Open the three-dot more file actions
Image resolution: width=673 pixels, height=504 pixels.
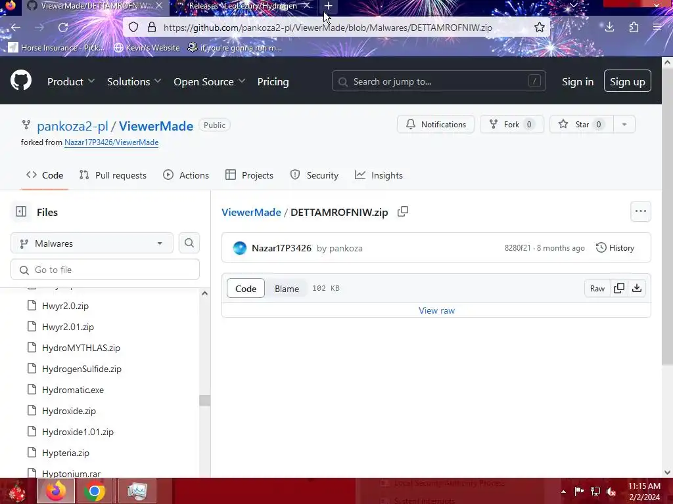coord(641,211)
